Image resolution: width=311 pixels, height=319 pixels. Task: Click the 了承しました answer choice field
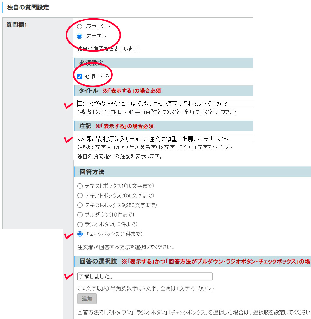[x=145, y=276]
